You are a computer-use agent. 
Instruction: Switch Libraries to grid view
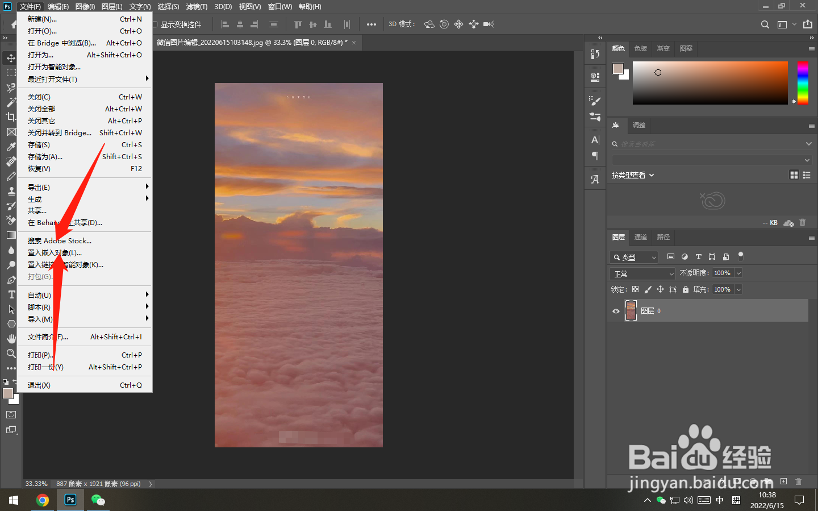pyautogui.click(x=794, y=175)
